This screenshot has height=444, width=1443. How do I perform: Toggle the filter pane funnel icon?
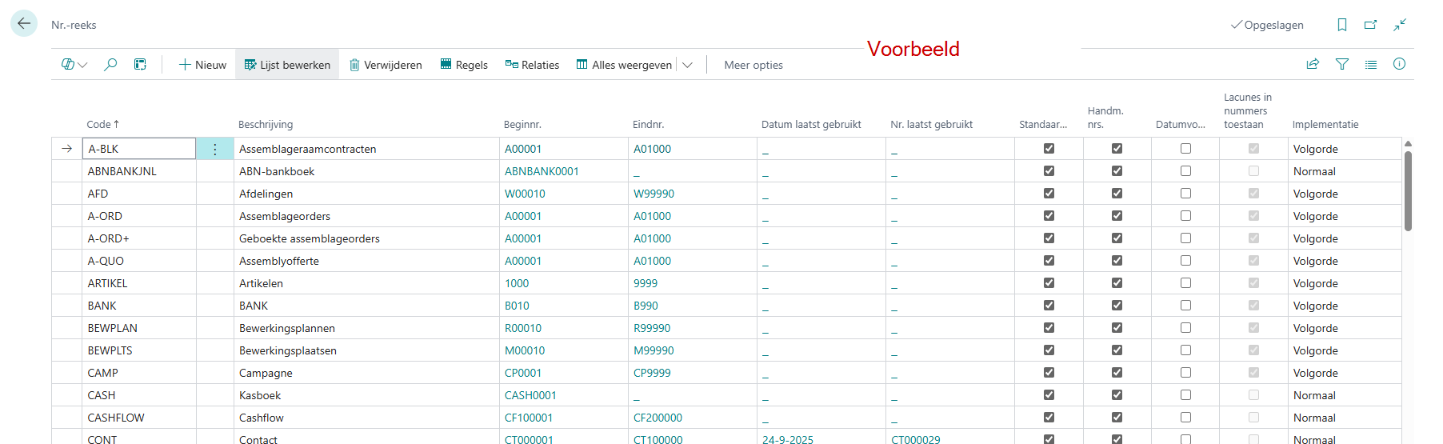tap(1342, 65)
